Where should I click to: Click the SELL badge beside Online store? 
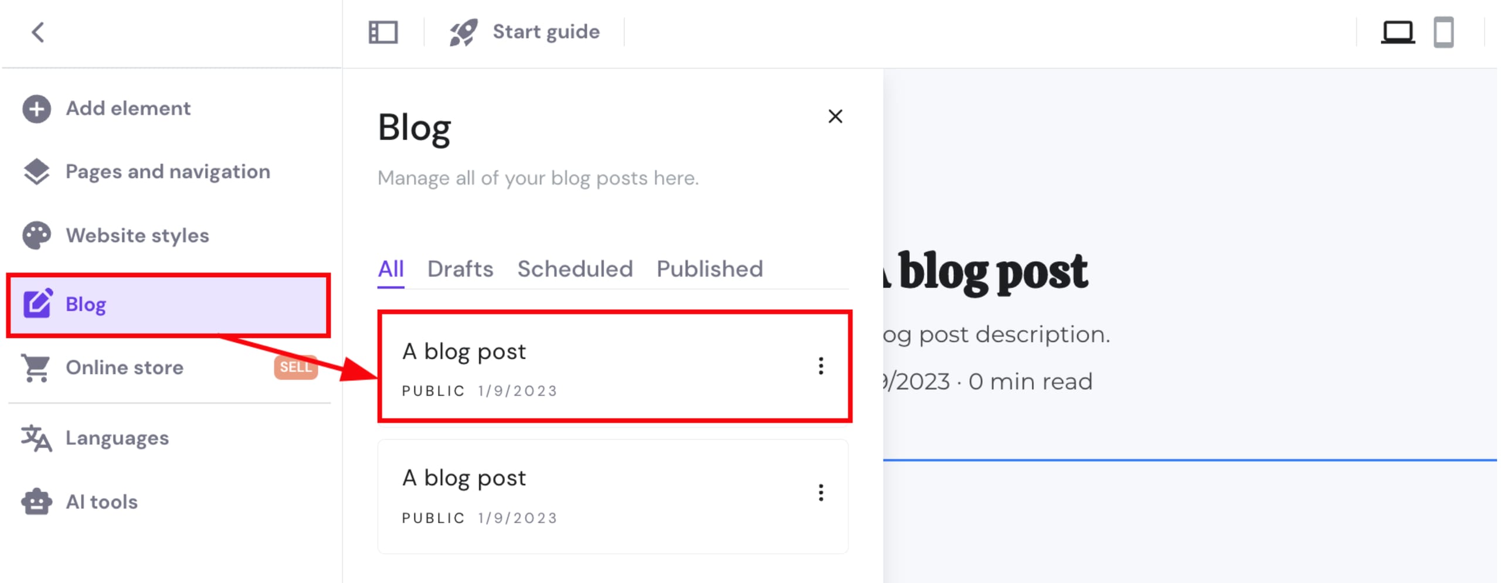296,367
